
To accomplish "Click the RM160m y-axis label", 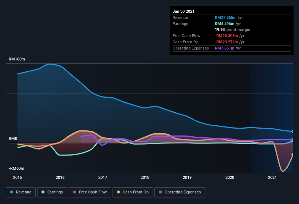I will point(17,59).
